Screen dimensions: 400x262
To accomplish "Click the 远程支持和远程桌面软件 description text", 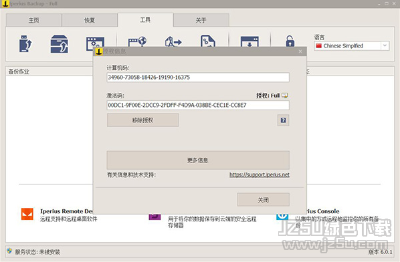I will [x=69, y=219].
